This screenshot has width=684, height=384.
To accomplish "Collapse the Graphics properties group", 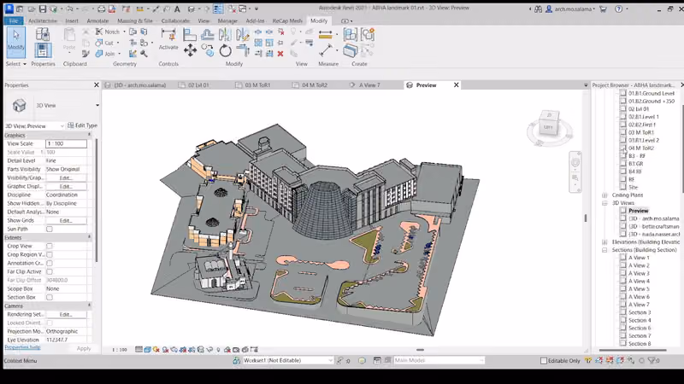I will [90, 135].
